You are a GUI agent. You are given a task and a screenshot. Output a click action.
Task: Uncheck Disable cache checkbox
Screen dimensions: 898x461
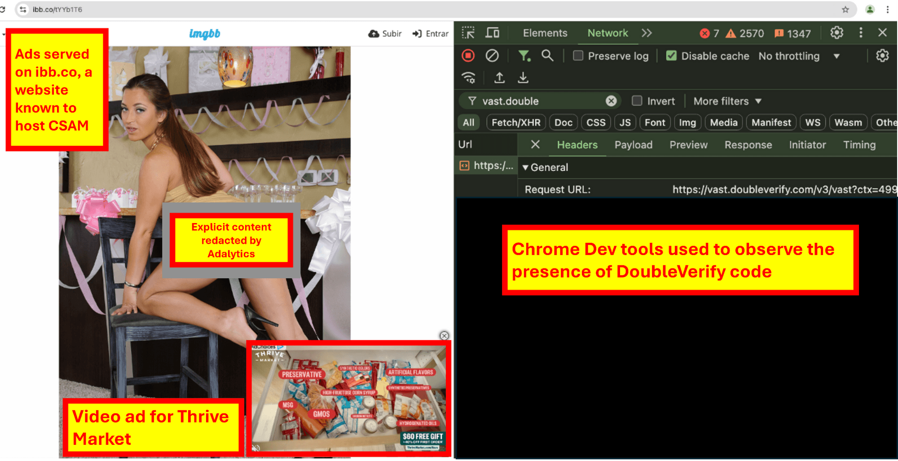[x=671, y=56]
